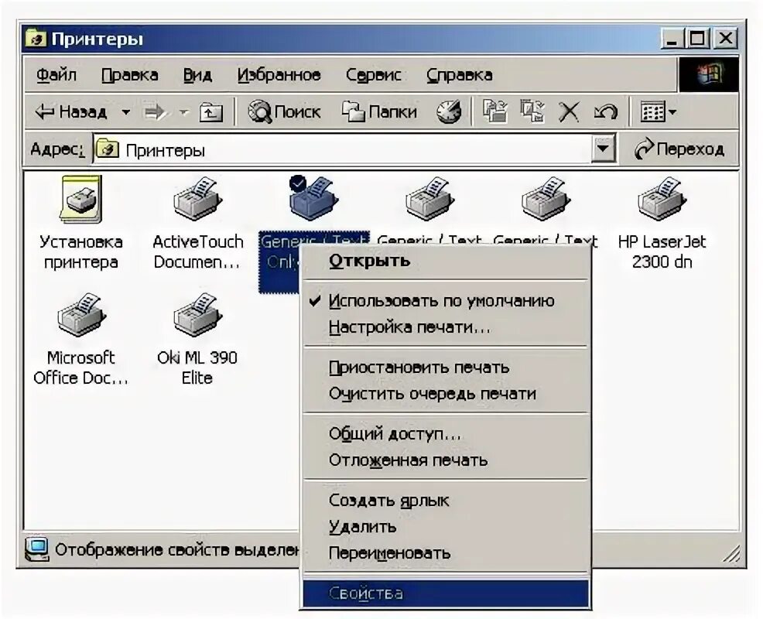Choose Переименовать in context menu
Image resolution: width=763 pixels, height=619 pixels.
(x=446, y=553)
